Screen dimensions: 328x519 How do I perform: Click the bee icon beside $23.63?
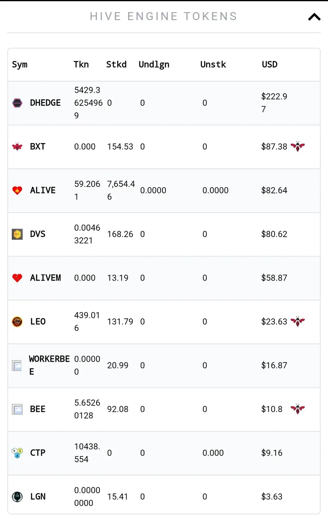[298, 322]
